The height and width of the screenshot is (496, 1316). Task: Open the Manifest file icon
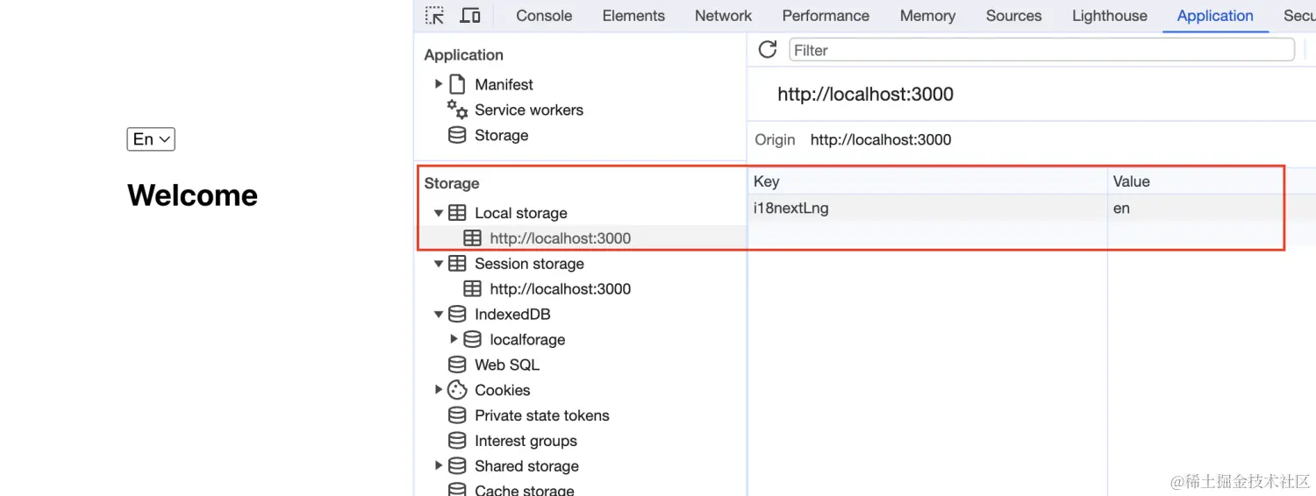point(457,84)
